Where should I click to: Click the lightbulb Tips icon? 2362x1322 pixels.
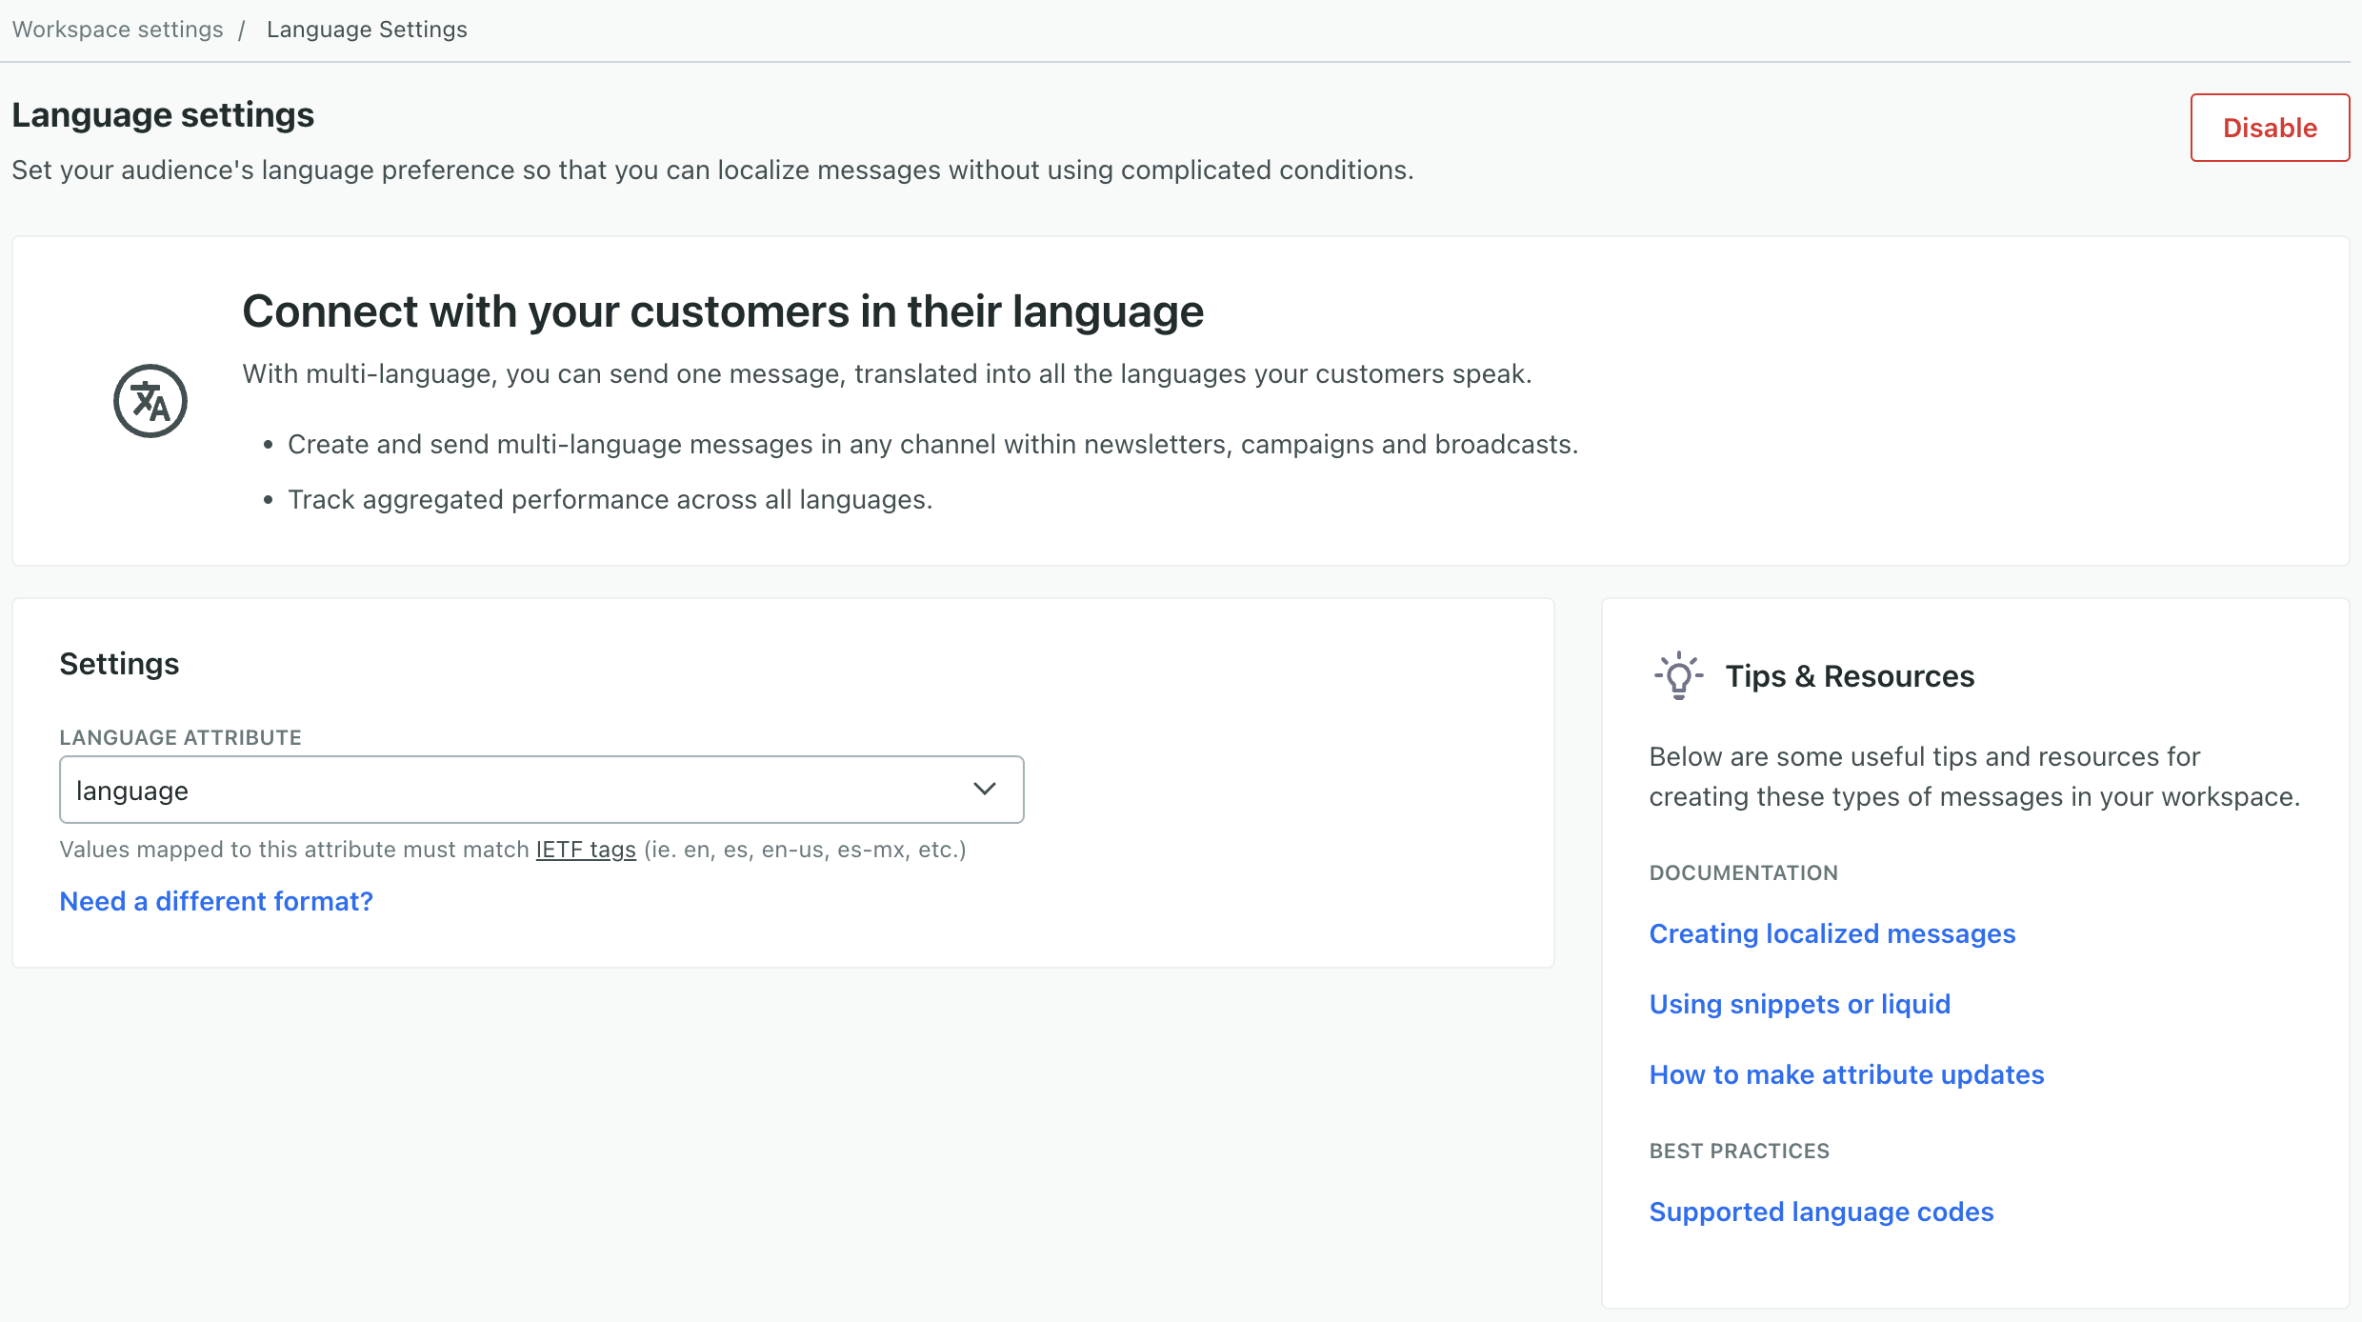1678,675
